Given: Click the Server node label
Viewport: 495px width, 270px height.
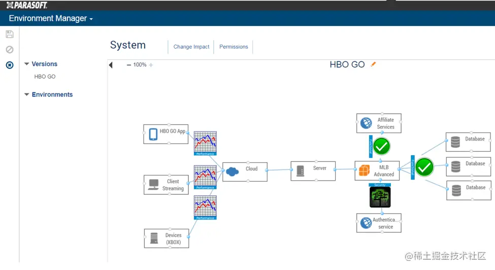Looking at the screenshot, I should (x=319, y=168).
